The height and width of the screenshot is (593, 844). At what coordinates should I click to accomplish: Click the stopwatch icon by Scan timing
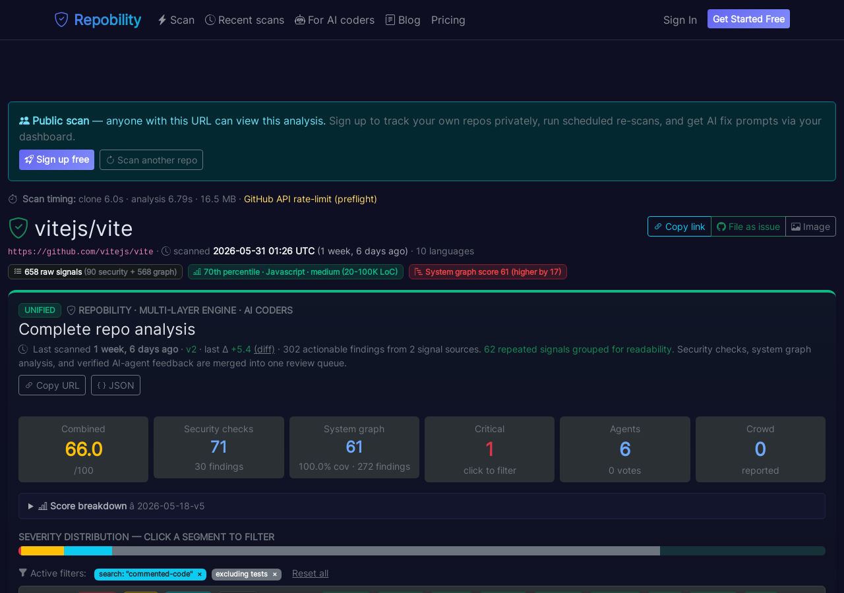[x=13, y=199]
